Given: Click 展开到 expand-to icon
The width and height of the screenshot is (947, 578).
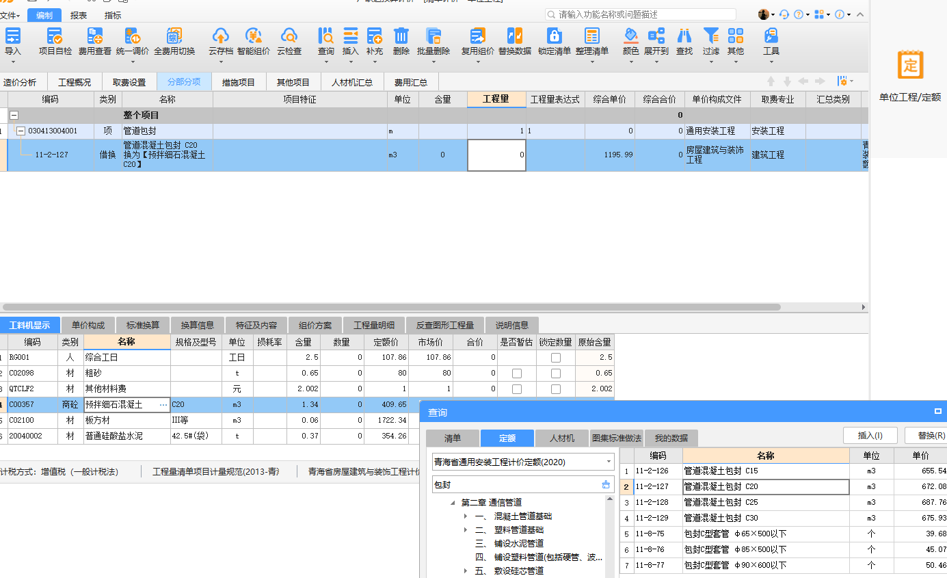Looking at the screenshot, I should pyautogui.click(x=656, y=36).
